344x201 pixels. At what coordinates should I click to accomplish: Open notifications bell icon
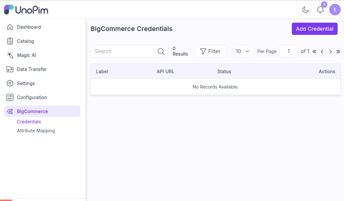tap(320, 10)
